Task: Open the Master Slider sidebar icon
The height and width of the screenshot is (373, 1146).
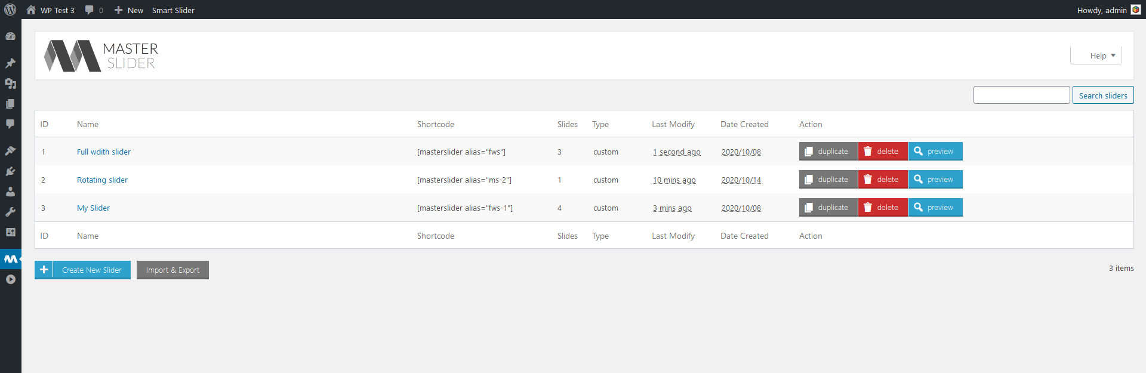Action: (x=11, y=259)
